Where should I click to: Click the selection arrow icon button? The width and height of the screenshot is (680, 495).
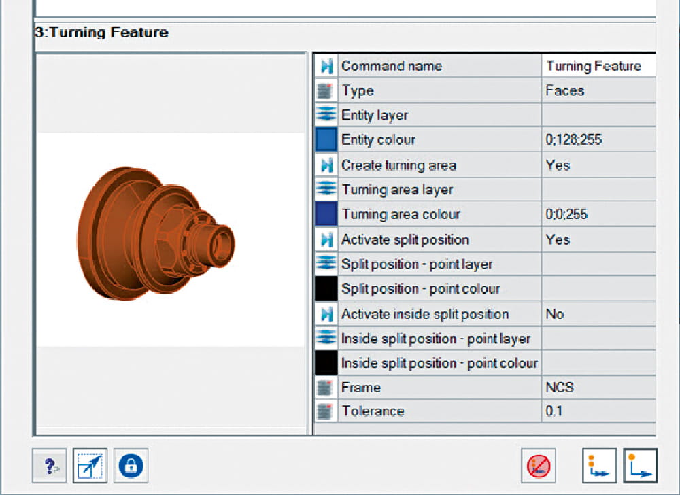pyautogui.click(x=90, y=466)
